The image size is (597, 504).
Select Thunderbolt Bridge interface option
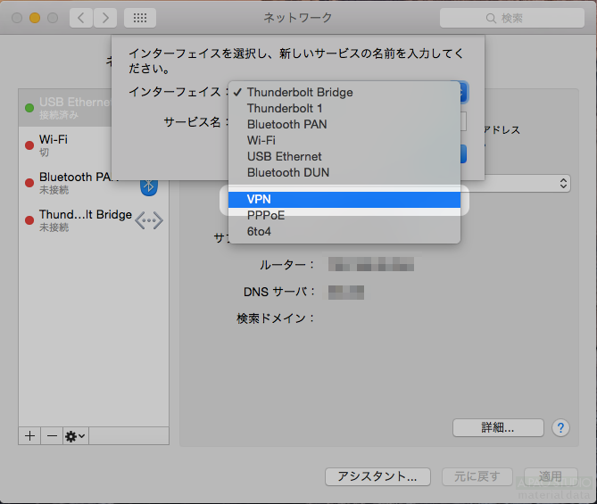pos(344,93)
